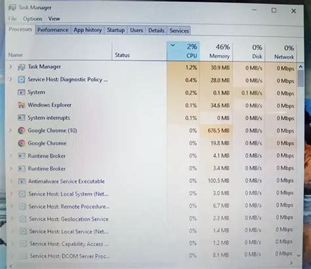Image resolution: width=311 pixels, height=269 pixels.
Task: Switch to the Services tab
Action: [x=179, y=31]
